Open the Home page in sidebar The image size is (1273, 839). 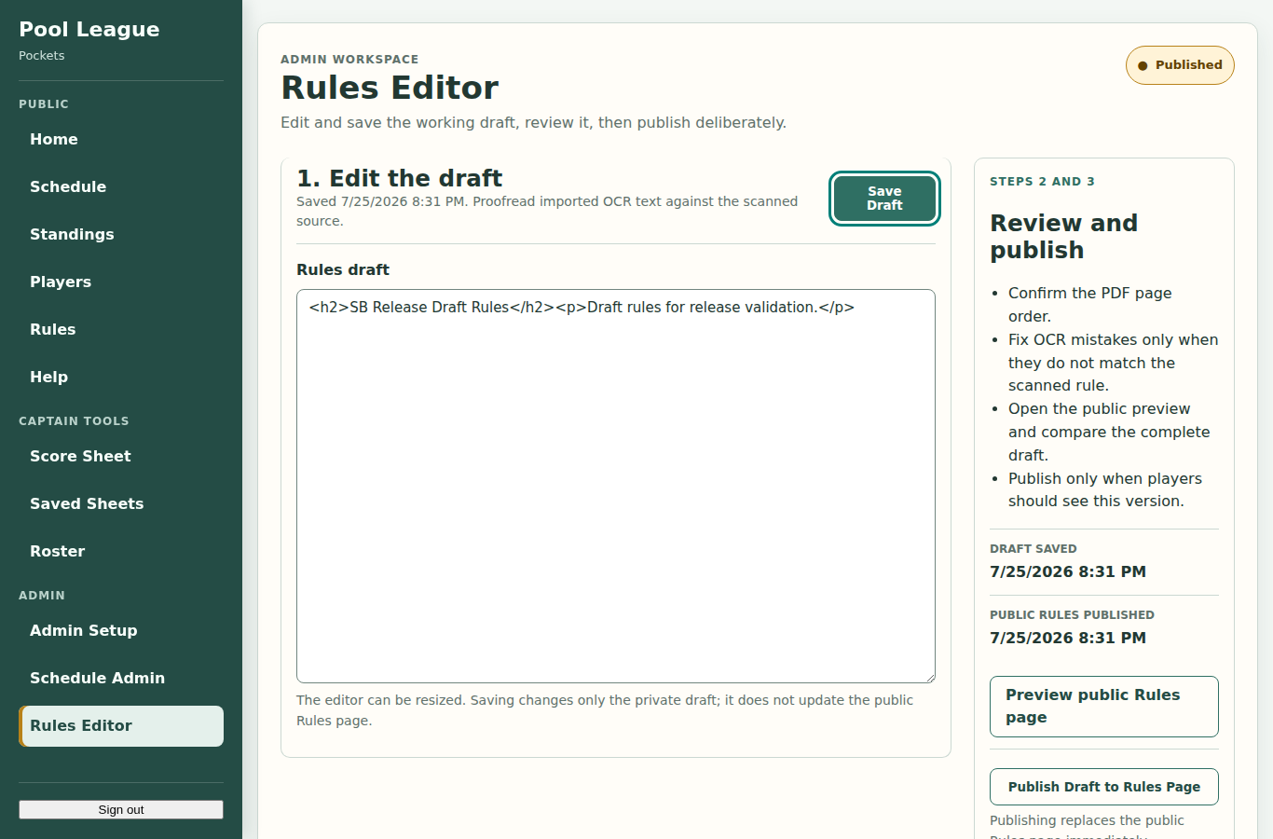click(x=121, y=139)
